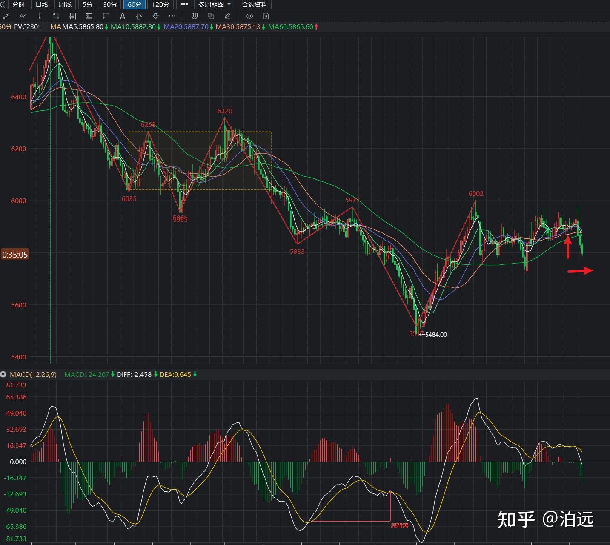Click the 6320 peak price label
The width and height of the screenshot is (610, 545).
[225, 111]
